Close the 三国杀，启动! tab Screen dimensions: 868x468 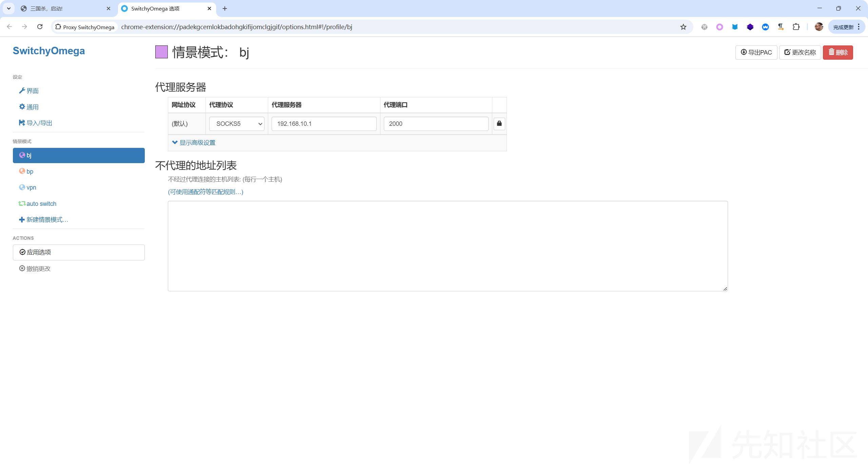[108, 8]
